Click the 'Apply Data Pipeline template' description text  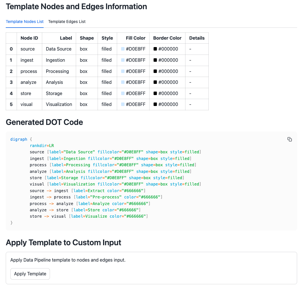click(68, 260)
